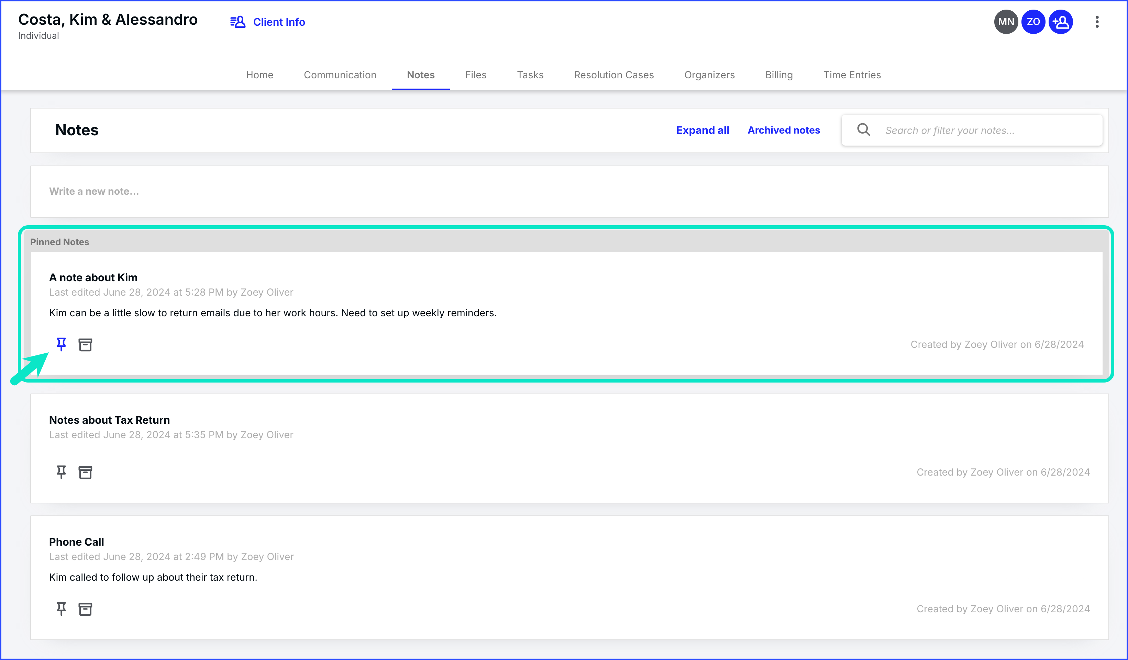
Task: Expand the 'Notes about Tax Return' note title
Action: [109, 420]
